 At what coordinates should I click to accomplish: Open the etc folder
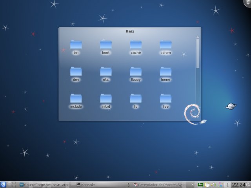coord(105,71)
